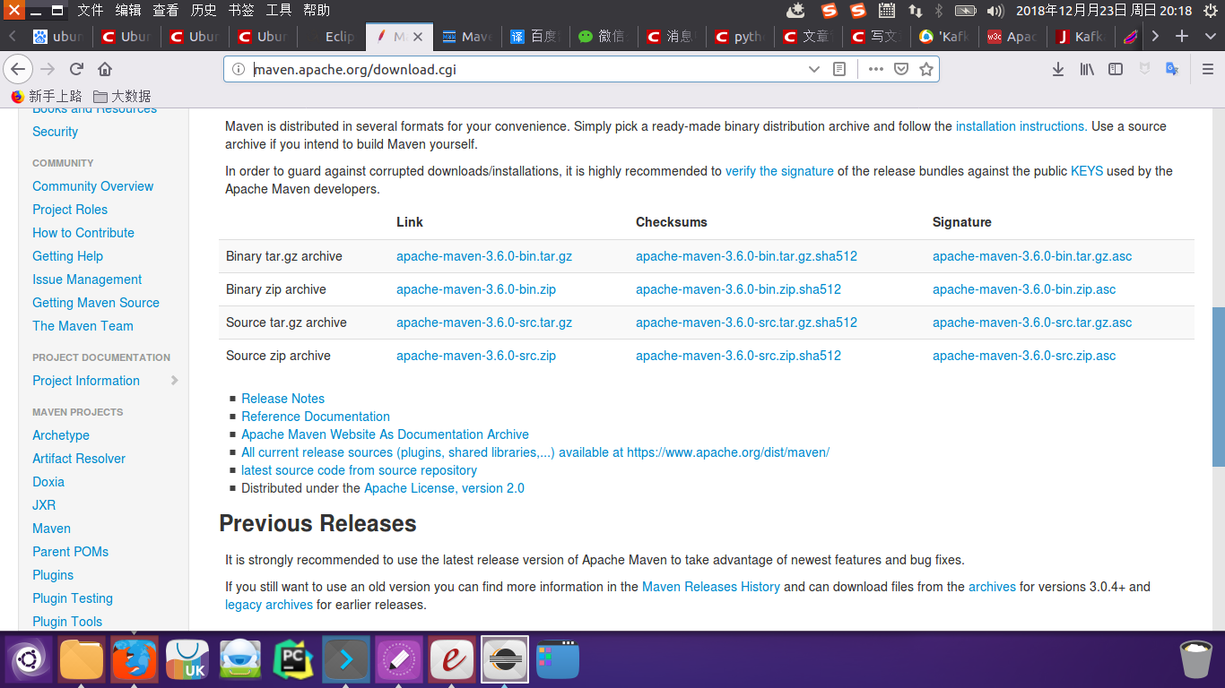Screen dimensions: 1225x688
Task: Open Community Overview in sidebar
Action: pos(93,186)
